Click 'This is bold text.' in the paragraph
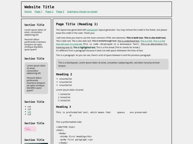This screenshot has width=193, height=144. click(x=135, y=38)
